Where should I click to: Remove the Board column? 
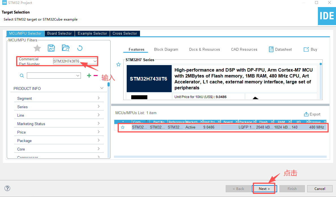pos(236,122)
